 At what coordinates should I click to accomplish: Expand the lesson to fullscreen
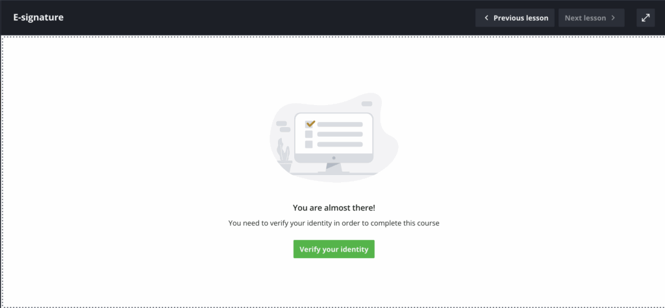[x=646, y=18]
